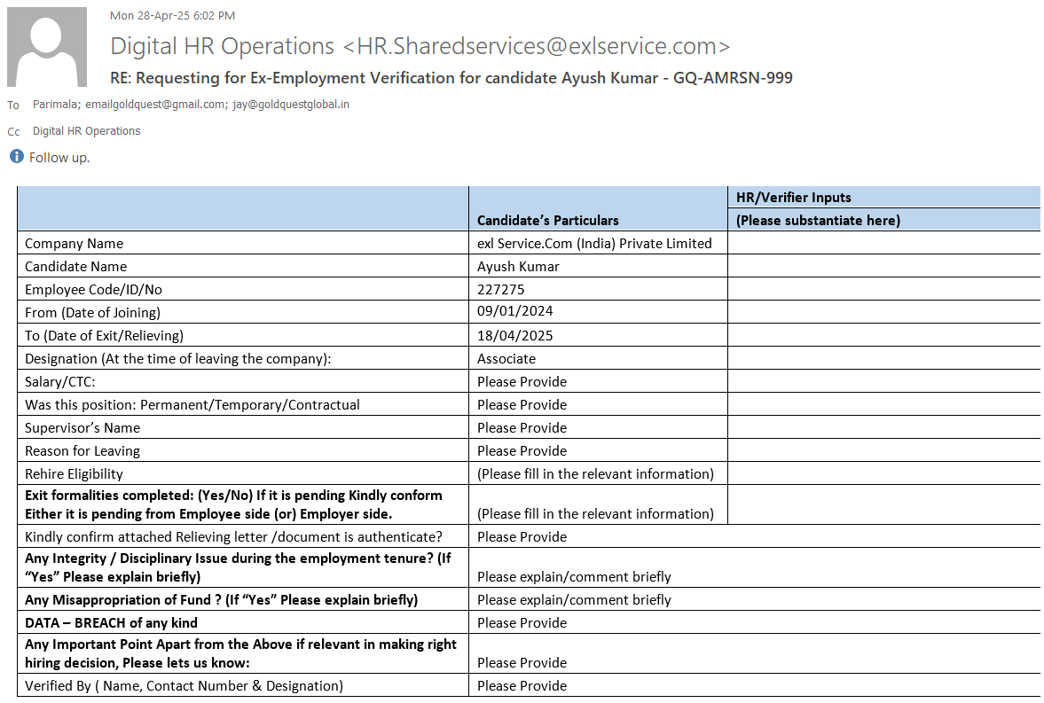Screen dimensions: 1044x703
Task: Click the Employee Code/ID/No label
Action: point(93,290)
